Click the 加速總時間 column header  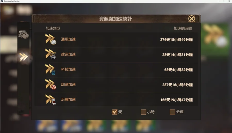tap(183, 28)
